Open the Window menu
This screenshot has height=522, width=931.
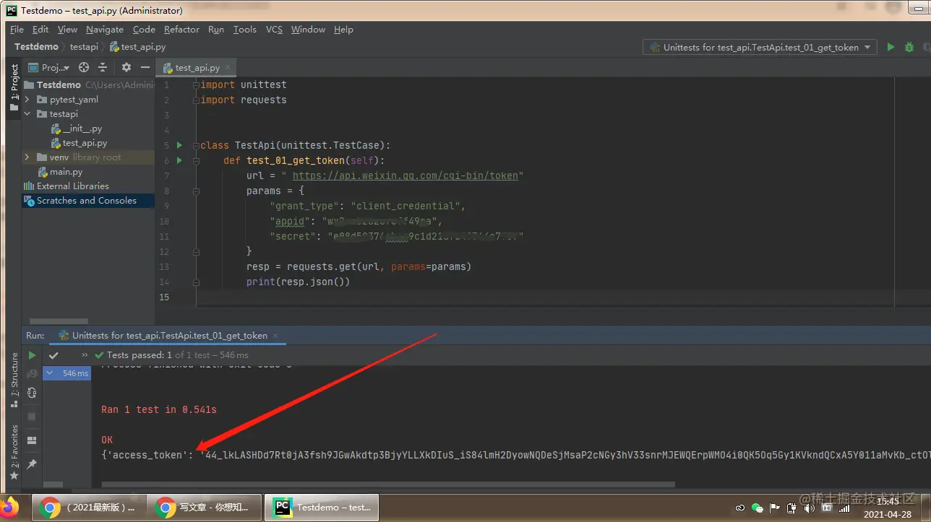coord(308,30)
